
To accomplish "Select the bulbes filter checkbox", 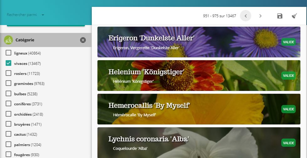I will click(8, 93).
